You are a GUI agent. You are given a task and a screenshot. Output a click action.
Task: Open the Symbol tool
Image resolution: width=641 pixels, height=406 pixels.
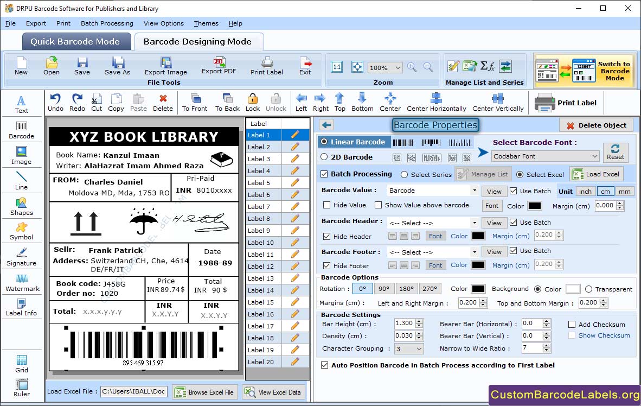tap(21, 231)
